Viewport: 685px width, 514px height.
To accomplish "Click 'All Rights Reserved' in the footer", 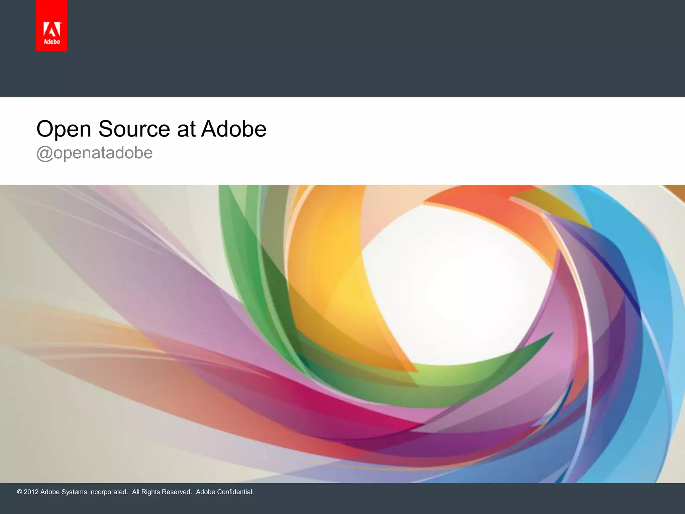I will pos(162,492).
